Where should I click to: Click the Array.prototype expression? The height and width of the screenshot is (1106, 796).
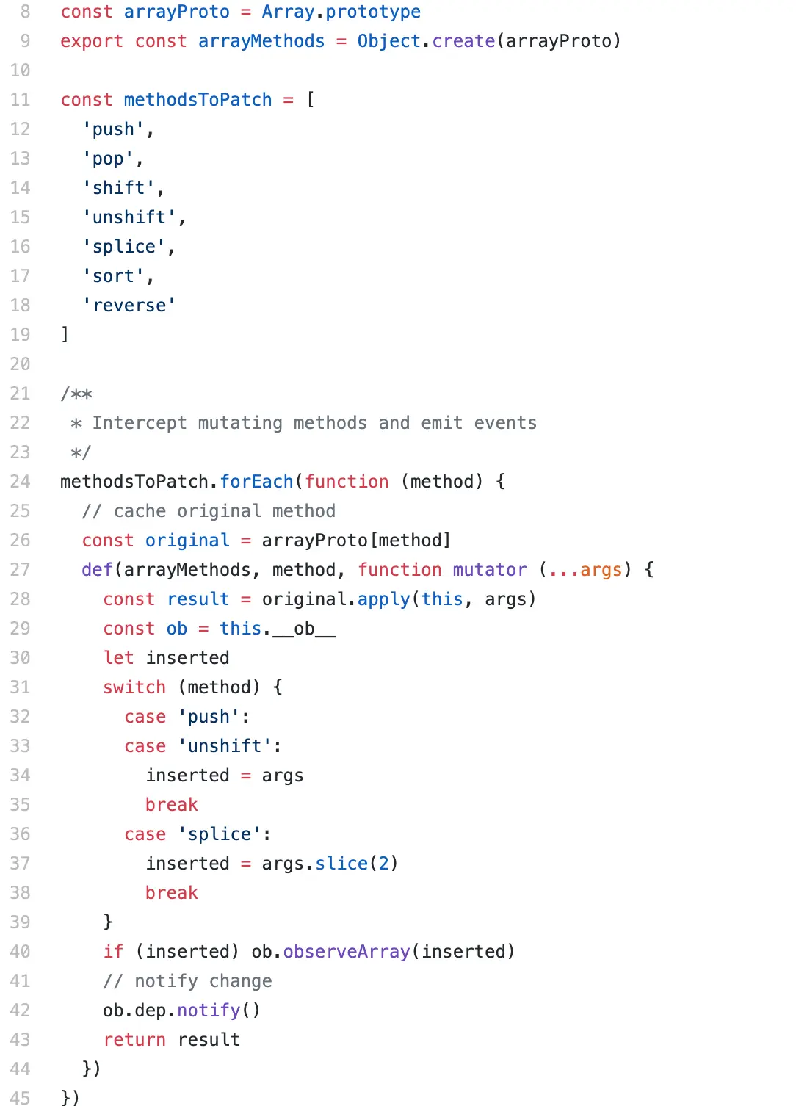coord(341,12)
